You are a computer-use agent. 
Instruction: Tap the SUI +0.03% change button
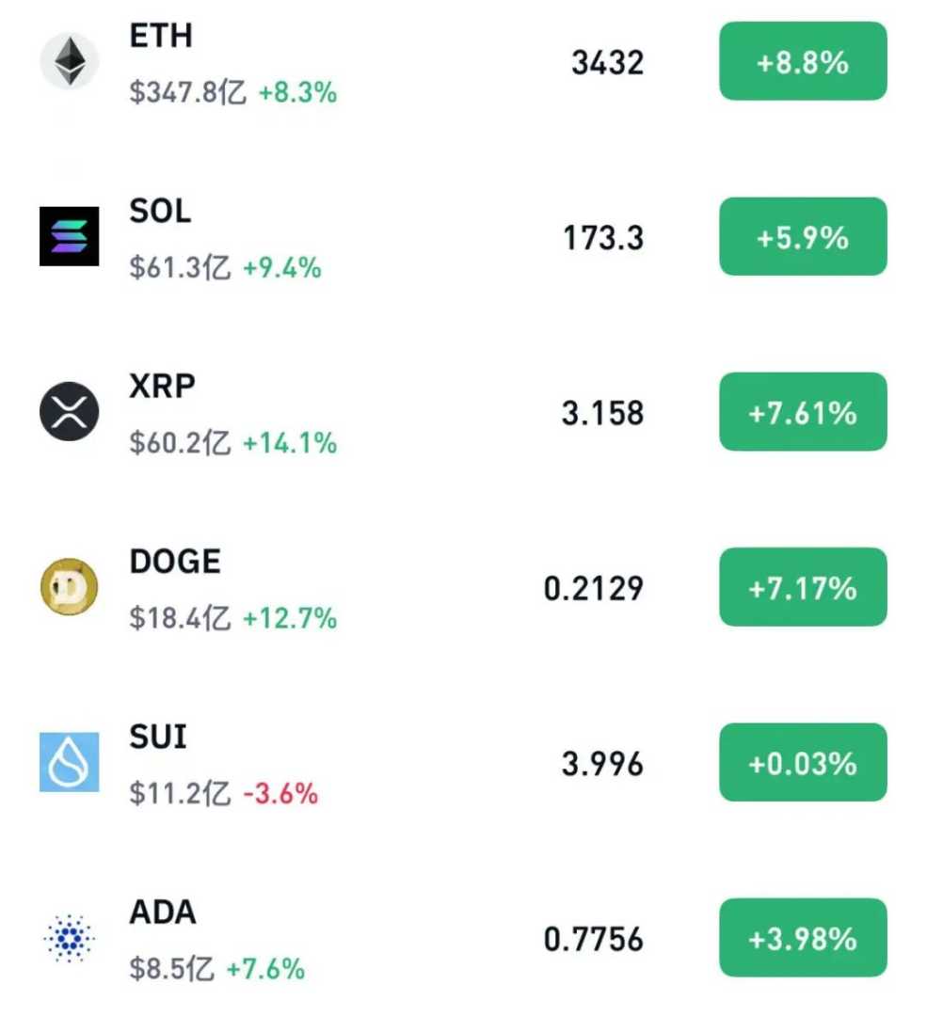pos(803,763)
